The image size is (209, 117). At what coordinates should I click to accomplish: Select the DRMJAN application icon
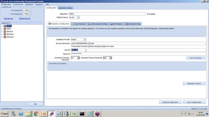click(5, 32)
